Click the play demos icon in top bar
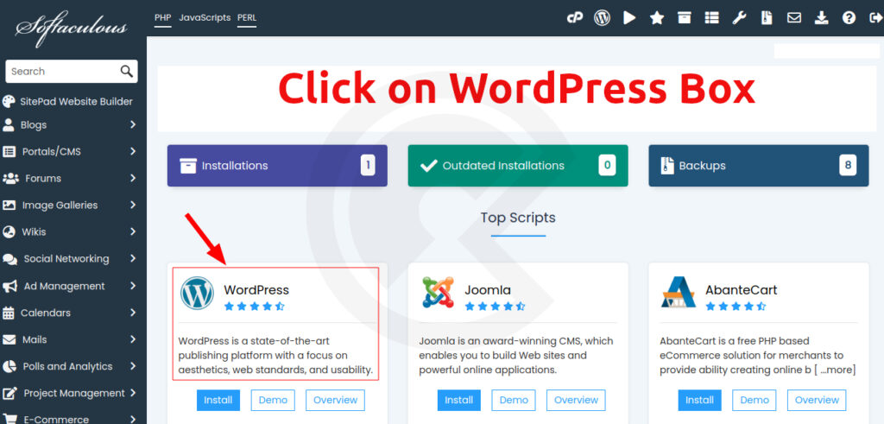Viewport: 884px width, 424px height. click(x=629, y=18)
